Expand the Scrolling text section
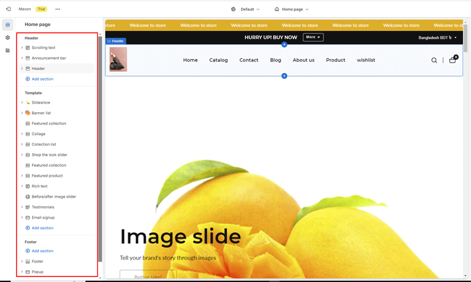This screenshot has height=282, width=471. point(22,48)
